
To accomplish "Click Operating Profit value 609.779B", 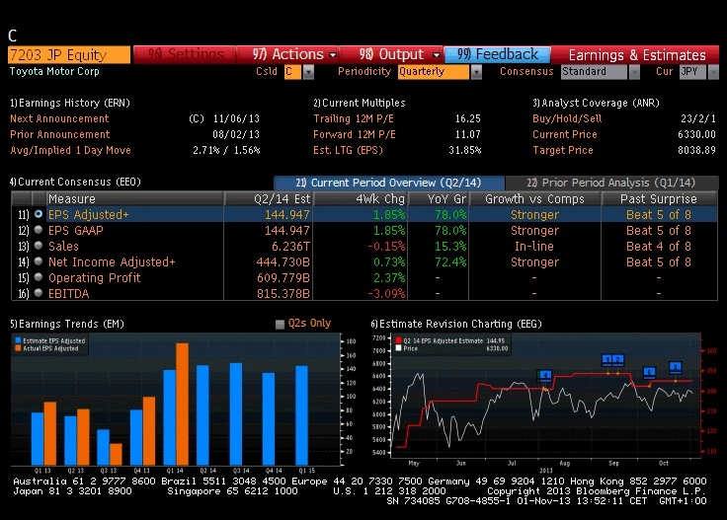I will tap(283, 278).
